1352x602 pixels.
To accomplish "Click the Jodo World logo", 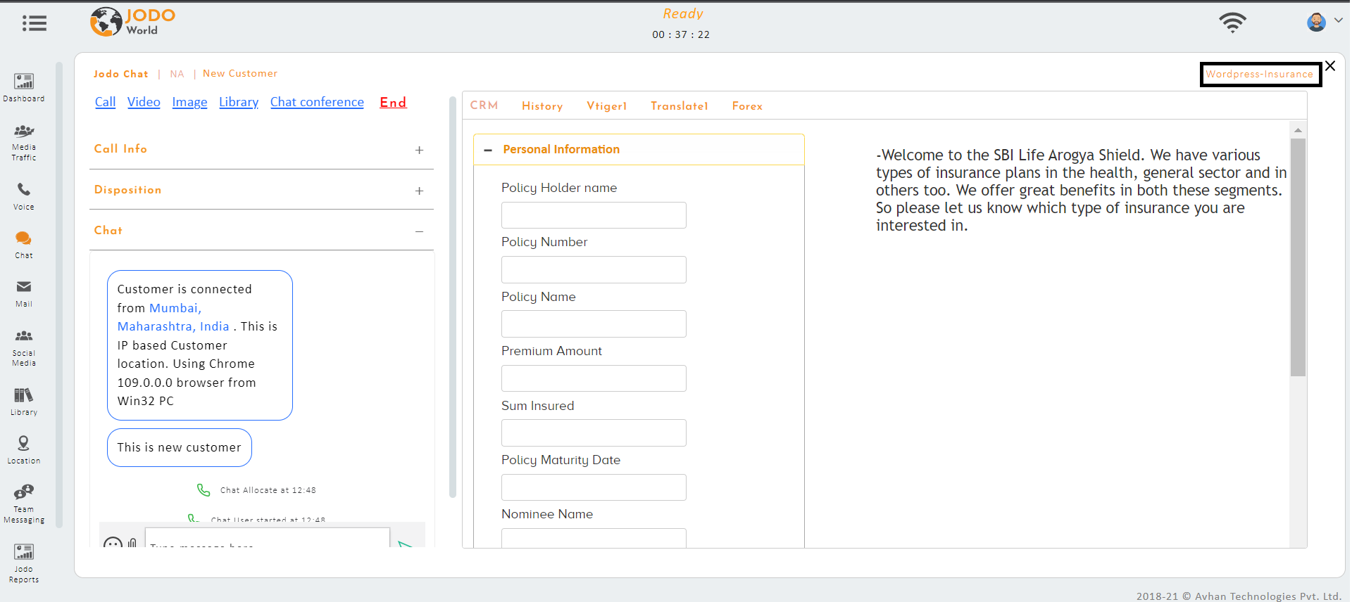I will tap(133, 22).
